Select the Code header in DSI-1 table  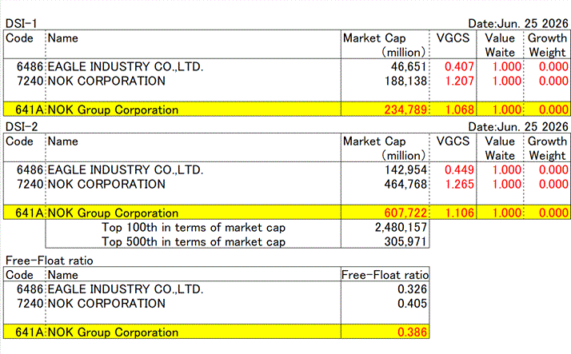(19, 38)
